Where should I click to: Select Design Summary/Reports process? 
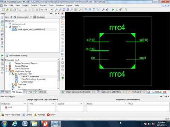point(26,63)
